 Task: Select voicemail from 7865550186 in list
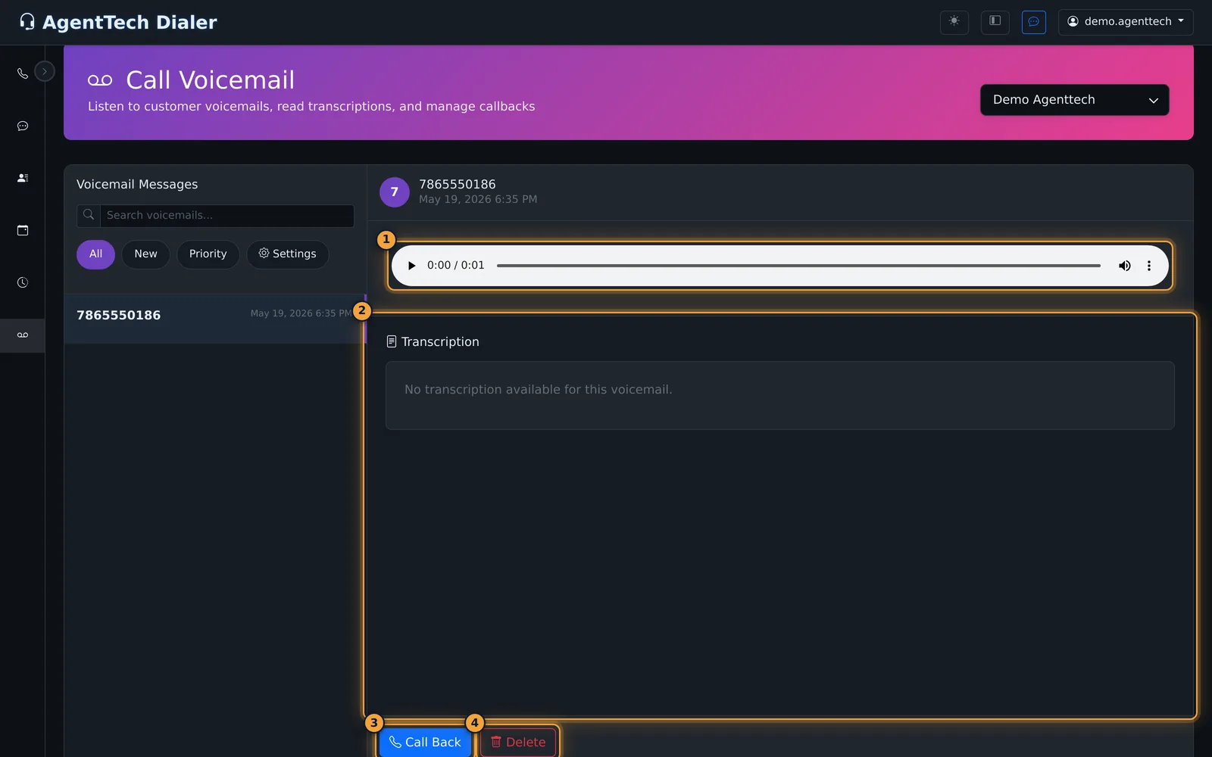(215, 319)
